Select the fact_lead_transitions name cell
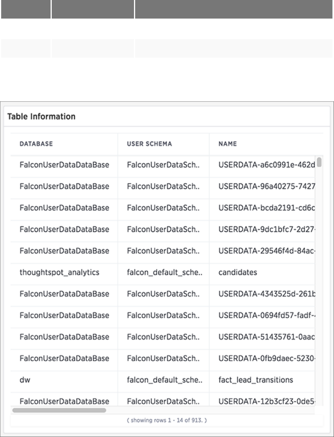Image resolution: width=334 pixels, height=437 pixels. point(256,380)
